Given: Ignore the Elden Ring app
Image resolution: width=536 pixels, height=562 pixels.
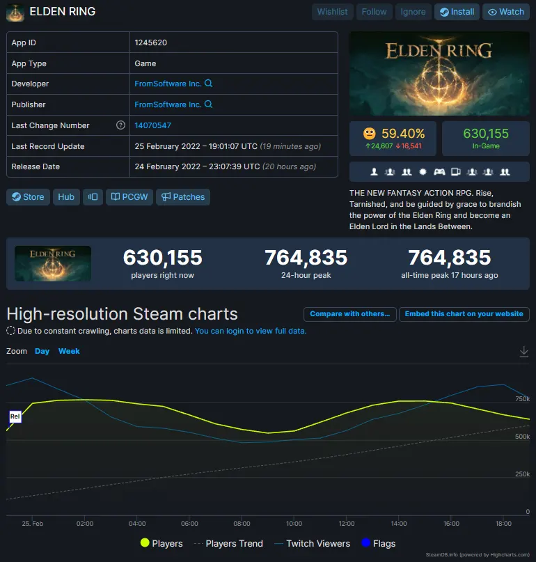Looking at the screenshot, I should [413, 12].
